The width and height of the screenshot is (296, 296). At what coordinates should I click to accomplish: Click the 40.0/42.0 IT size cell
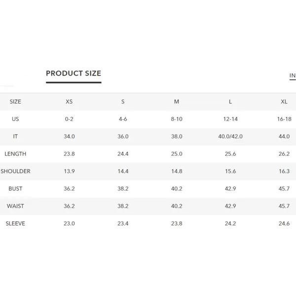(230, 137)
